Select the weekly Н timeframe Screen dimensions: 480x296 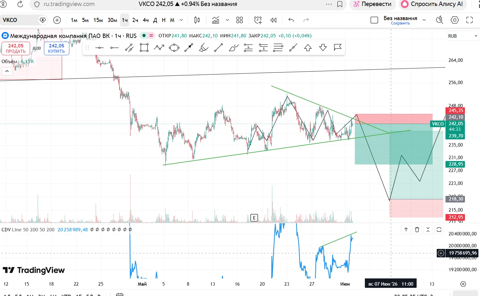pos(163,20)
